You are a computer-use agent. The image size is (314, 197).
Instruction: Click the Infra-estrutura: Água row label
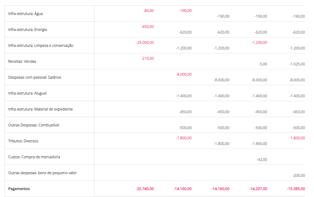coord(25,14)
